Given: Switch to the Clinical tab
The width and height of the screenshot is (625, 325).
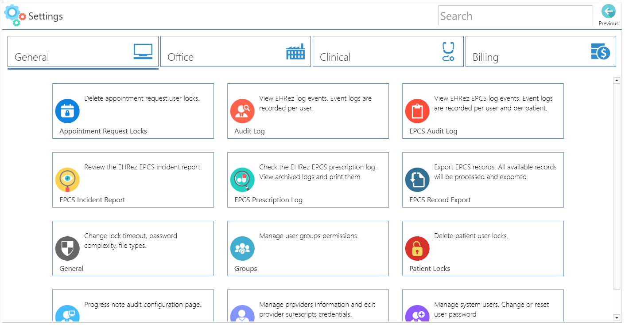Looking at the screenshot, I should pyautogui.click(x=388, y=51).
